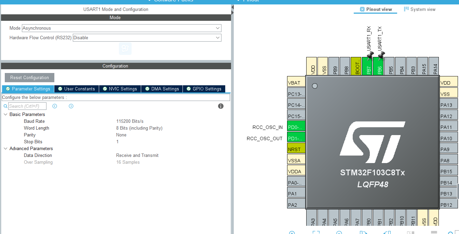
Task: Open the NVIC Settings tab
Action: point(120,89)
